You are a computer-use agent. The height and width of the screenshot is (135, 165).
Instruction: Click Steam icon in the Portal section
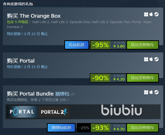156,59
